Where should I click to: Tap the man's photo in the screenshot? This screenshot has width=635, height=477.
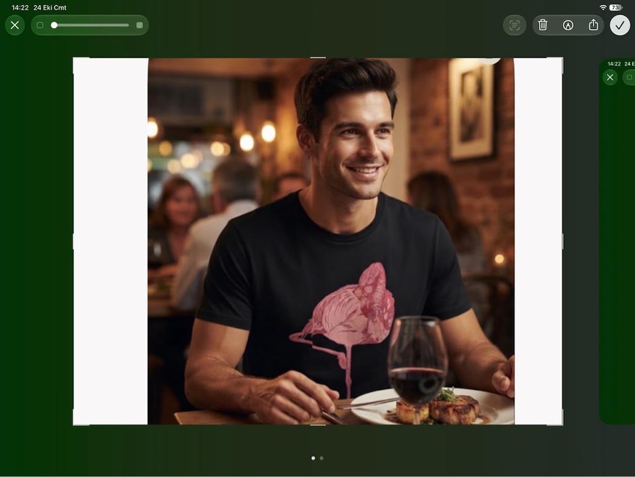(331, 241)
